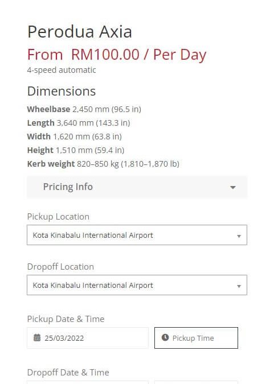Click the 4-speed automatic text
278x384 pixels.
point(62,70)
